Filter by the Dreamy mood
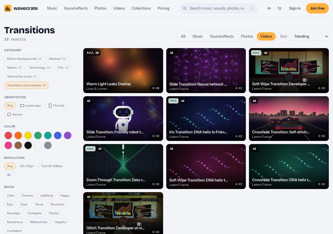Image resolution: width=333 pixels, height=234 pixels. [x=28, y=196]
